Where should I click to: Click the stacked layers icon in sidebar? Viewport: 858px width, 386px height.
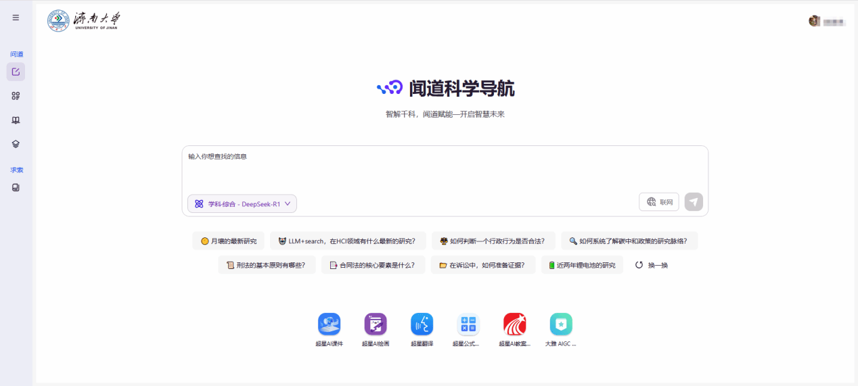point(16,144)
